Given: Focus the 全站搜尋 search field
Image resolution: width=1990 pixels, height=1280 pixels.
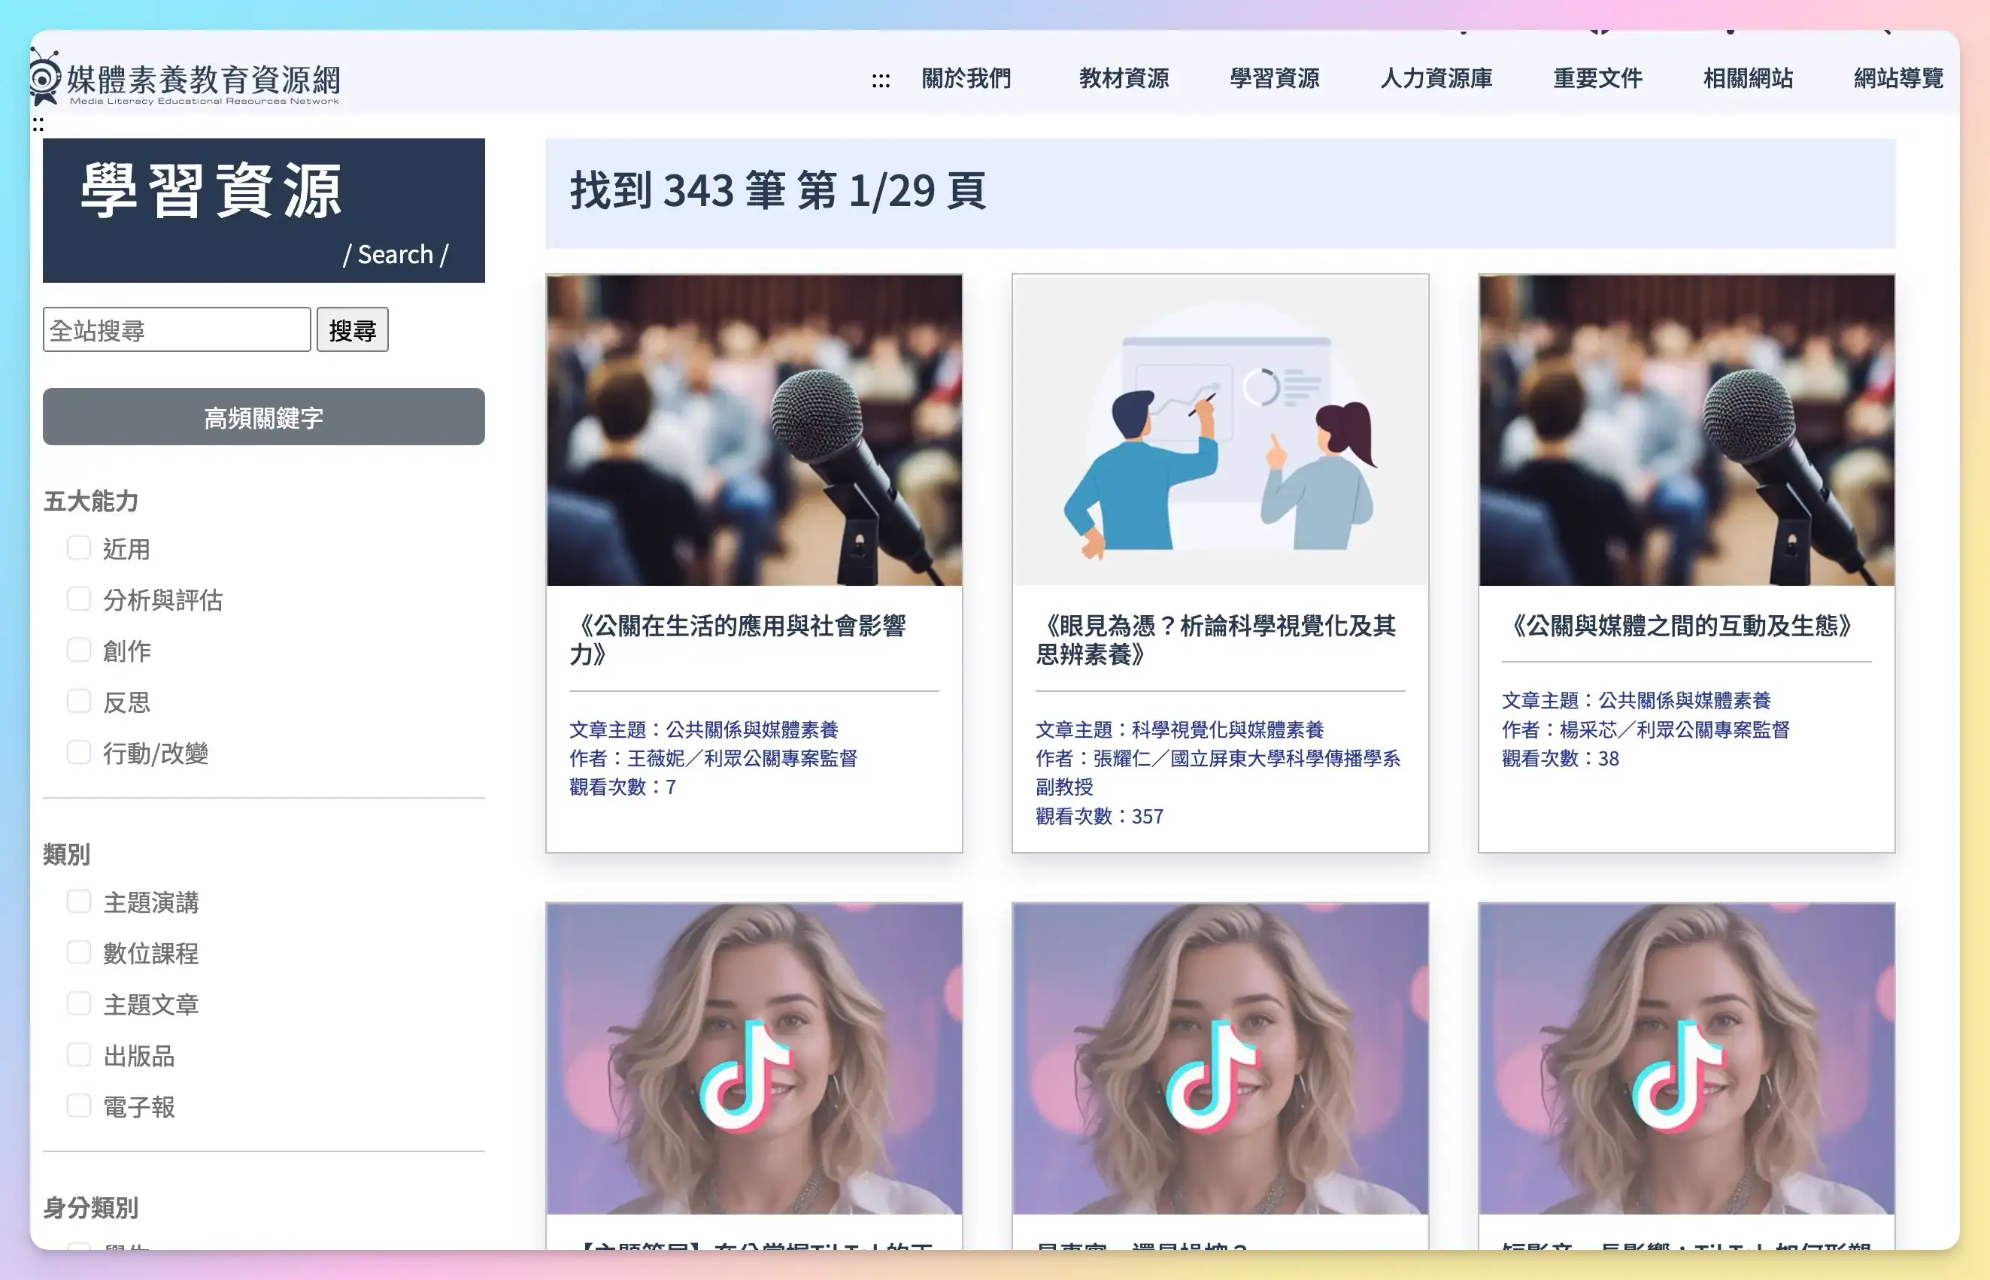Looking at the screenshot, I should 177,330.
